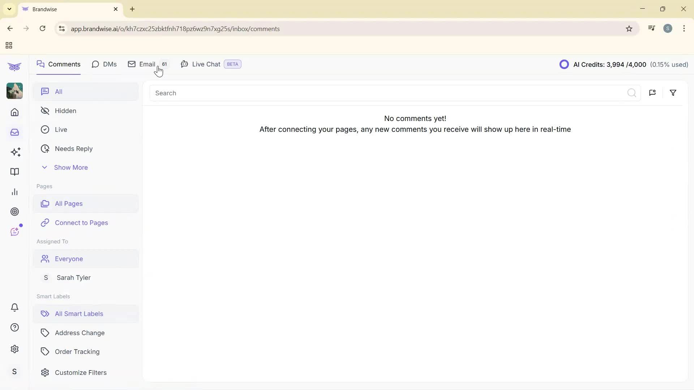Image resolution: width=694 pixels, height=390 pixels.
Task: Toggle the Needs Reply filter
Action: [x=73, y=148]
